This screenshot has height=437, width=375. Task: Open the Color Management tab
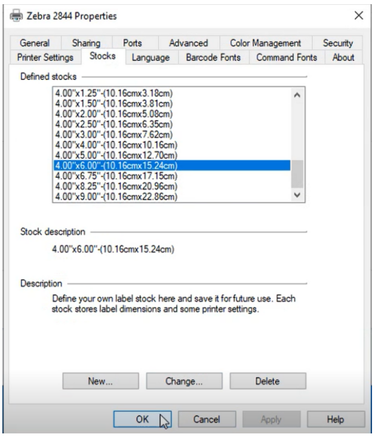265,43
